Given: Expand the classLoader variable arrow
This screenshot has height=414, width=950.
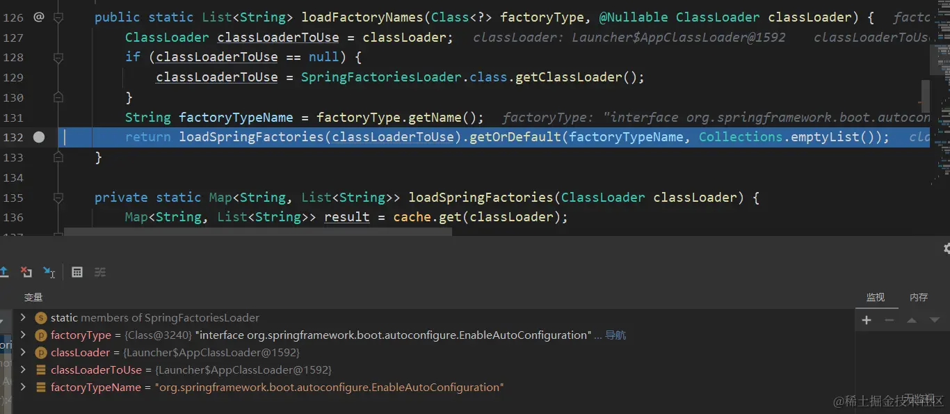Looking at the screenshot, I should coord(23,352).
